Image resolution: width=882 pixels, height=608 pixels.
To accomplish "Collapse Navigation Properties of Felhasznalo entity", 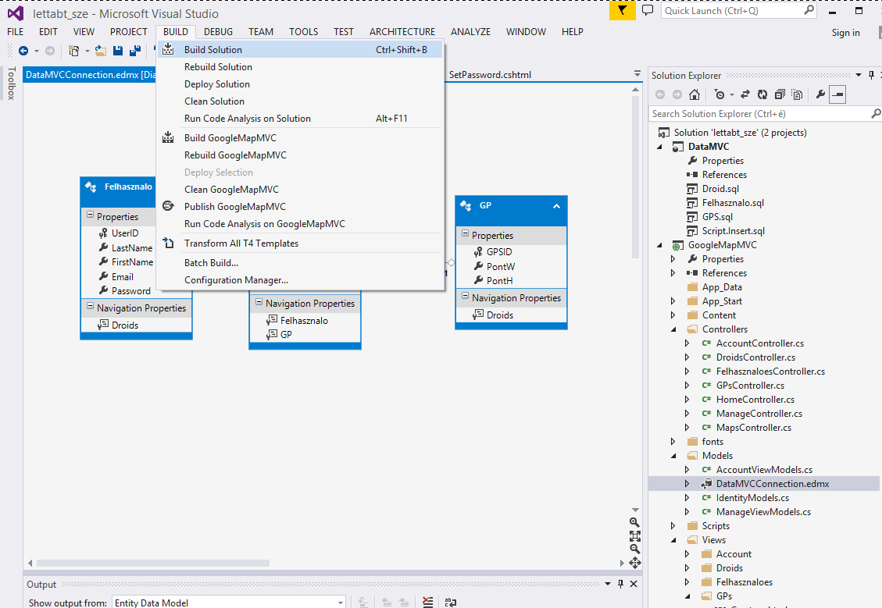I will (90, 306).
